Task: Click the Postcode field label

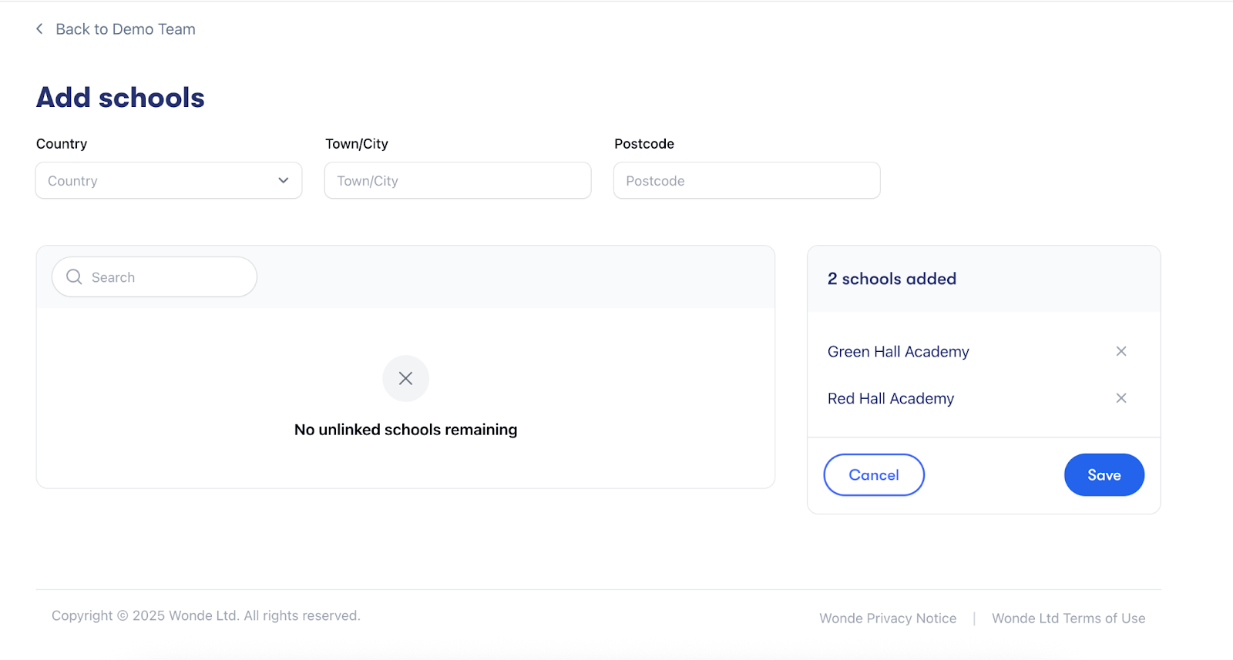Action: tap(643, 144)
